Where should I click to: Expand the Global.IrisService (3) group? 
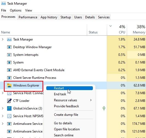pos(3,108)
